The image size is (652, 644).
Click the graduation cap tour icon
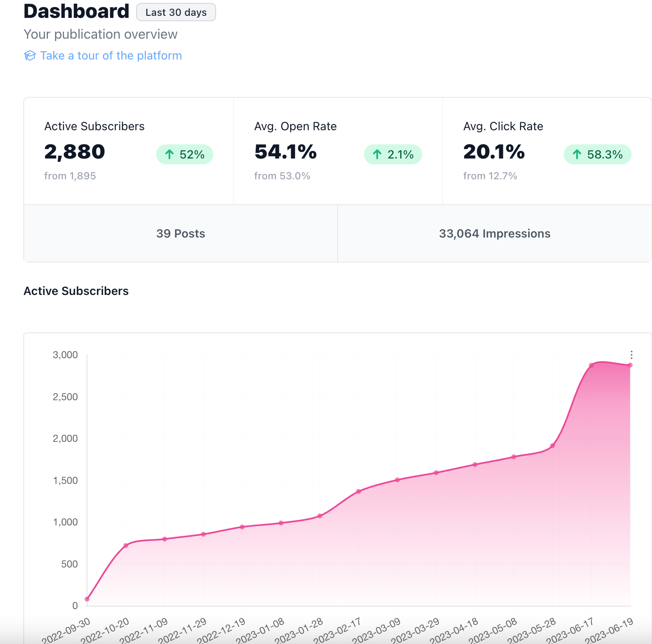(30, 55)
